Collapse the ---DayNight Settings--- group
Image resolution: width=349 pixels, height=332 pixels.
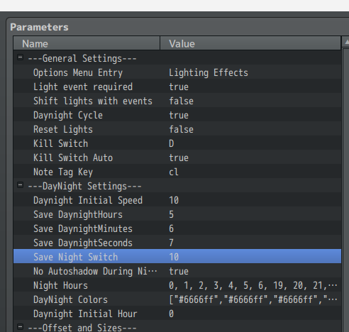20,185
